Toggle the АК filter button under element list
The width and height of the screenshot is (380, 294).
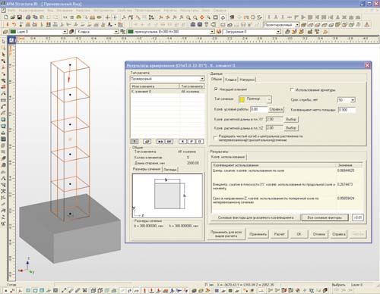coord(169,142)
